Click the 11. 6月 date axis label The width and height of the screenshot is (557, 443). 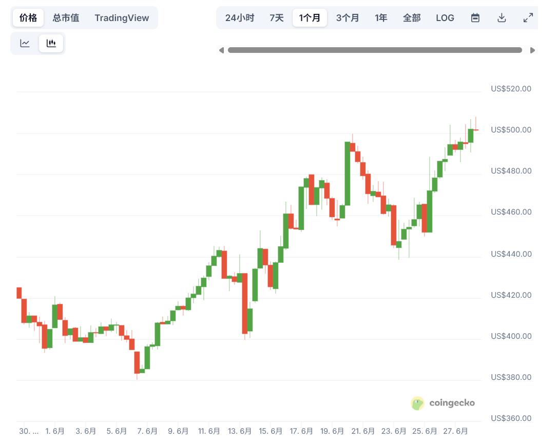(x=209, y=431)
